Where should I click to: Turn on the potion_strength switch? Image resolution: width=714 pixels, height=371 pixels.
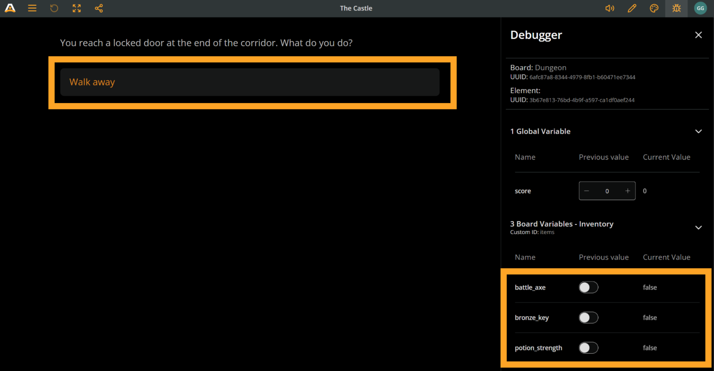pos(588,348)
